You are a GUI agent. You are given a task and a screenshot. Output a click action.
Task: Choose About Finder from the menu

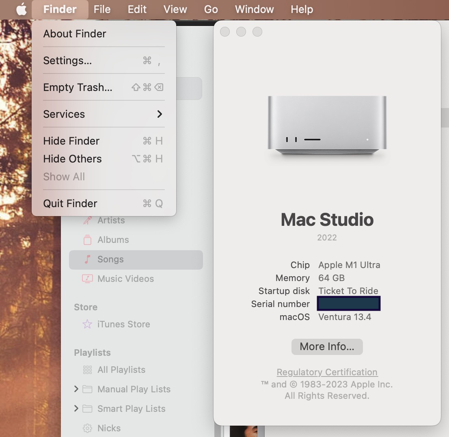tap(104, 34)
